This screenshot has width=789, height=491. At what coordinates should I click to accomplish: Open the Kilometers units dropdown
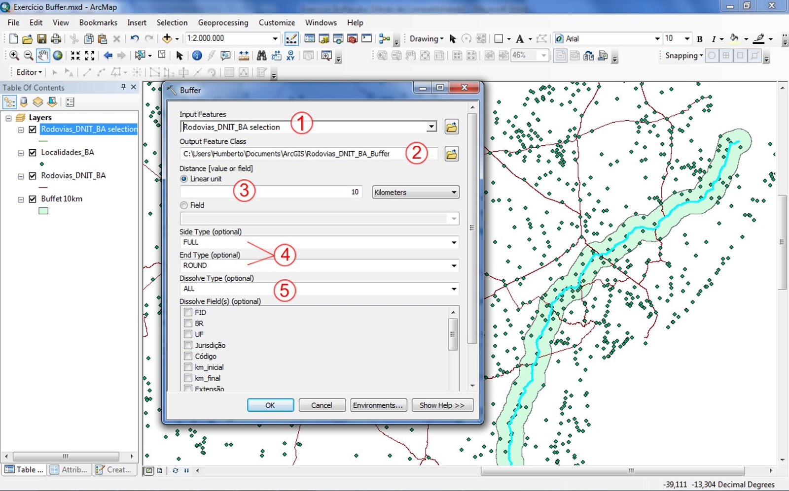pos(454,192)
